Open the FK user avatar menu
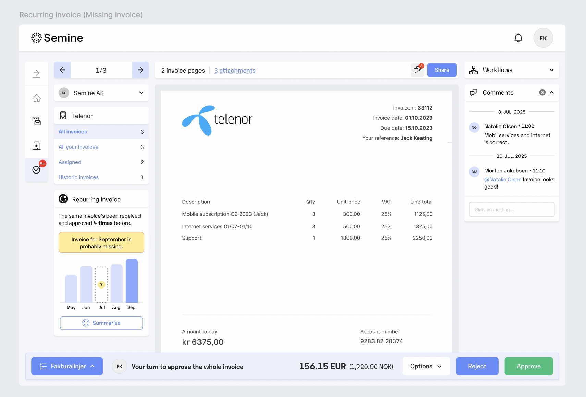Image resolution: width=586 pixels, height=397 pixels. point(543,38)
